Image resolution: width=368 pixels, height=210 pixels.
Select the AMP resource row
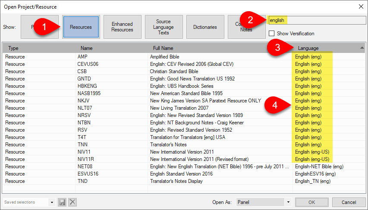[184, 57]
